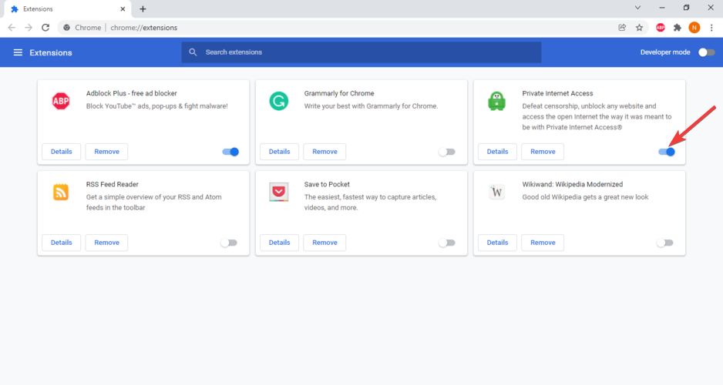This screenshot has width=723, height=385.
Task: Turn on Developer mode
Action: coord(706,52)
